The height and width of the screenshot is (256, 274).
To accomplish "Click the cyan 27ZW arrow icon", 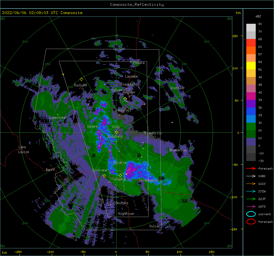I will tap(251, 191).
